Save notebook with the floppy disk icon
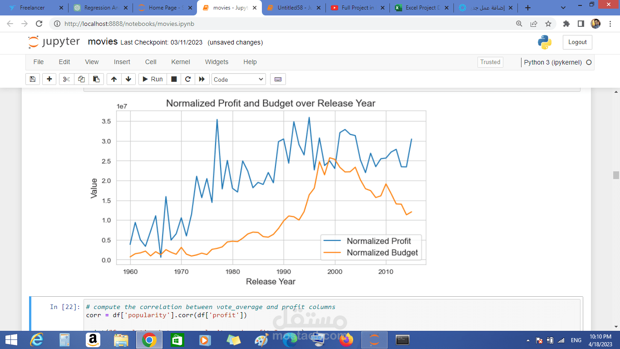Screen dimensions: 620x349 click(32, 79)
